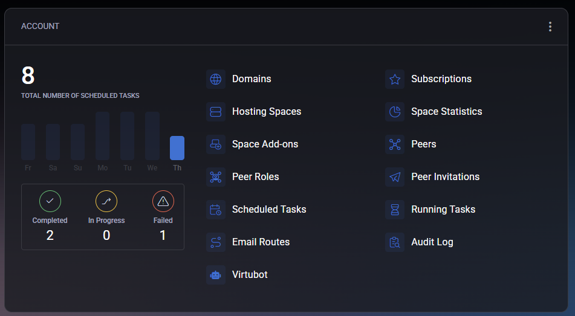Navigate to the Peers section
This screenshot has height=316, width=575.
point(423,144)
